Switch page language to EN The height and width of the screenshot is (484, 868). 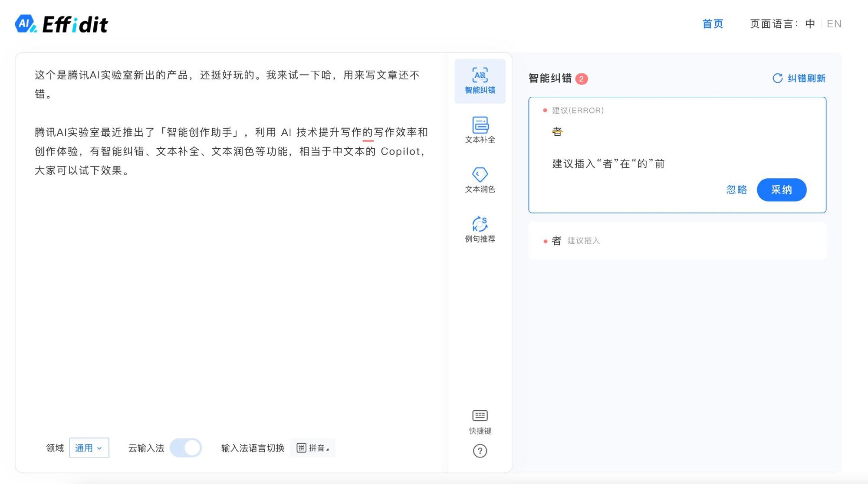[x=834, y=24]
